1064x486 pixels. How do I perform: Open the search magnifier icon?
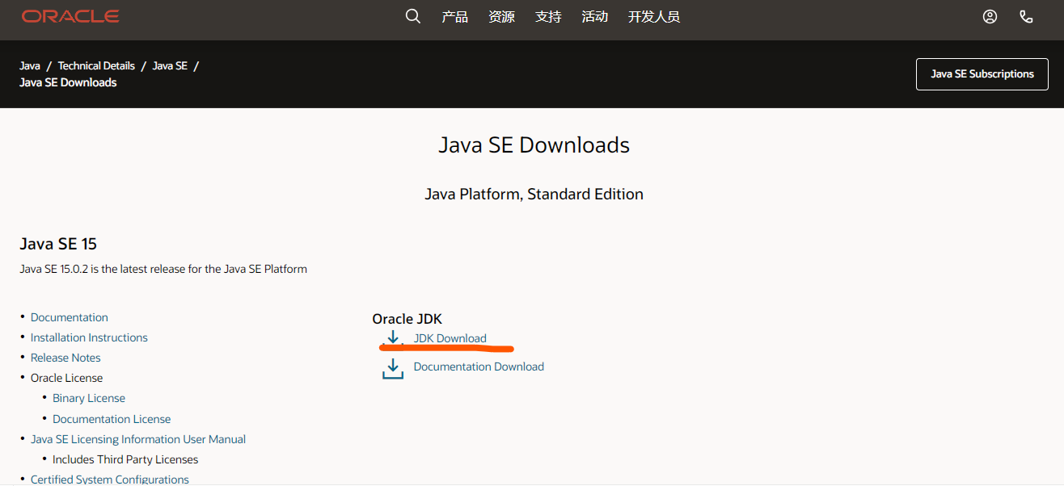412,15
